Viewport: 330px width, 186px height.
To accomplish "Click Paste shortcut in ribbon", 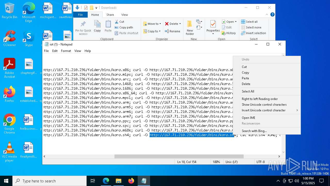I will tap(127, 33).
